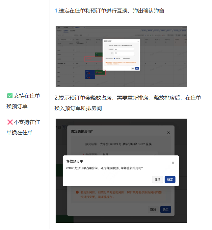Viewport: 212px width, 230px height.
Task: Click the orange warning text 若更新房价
Action: (121, 195)
